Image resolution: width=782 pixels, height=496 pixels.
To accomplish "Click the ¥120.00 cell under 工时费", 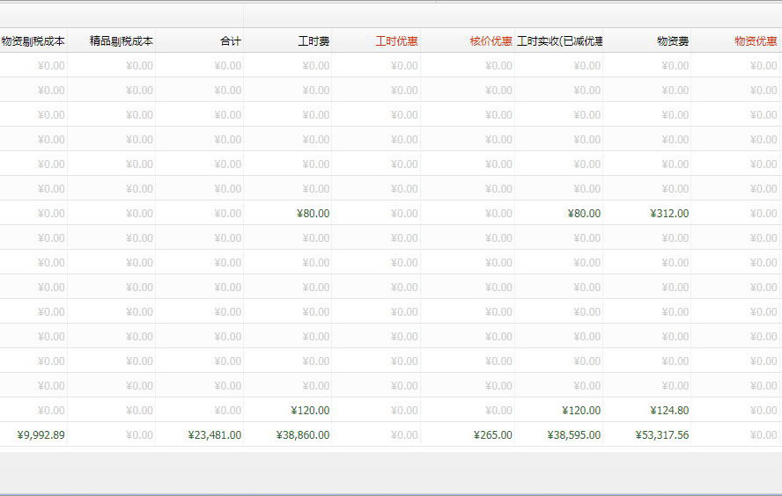I will (310, 410).
